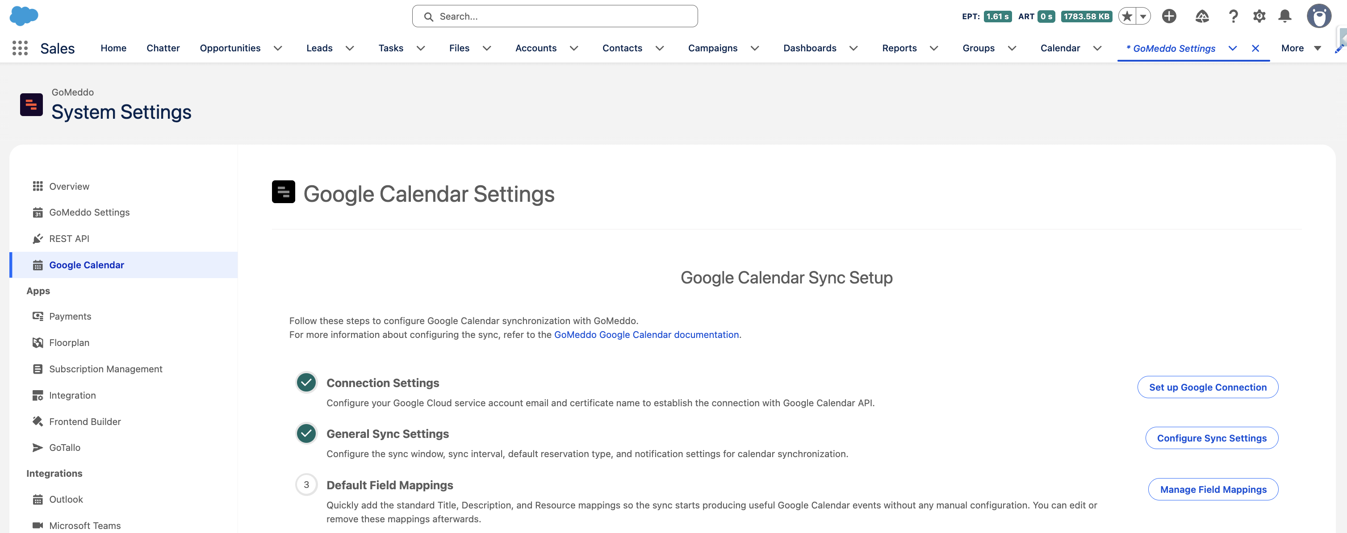Select Microsoft Teams in sidebar
The image size is (1347, 533).
click(x=123, y=525)
